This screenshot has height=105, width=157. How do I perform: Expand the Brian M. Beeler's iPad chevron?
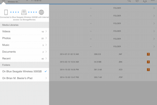coord(46,78)
